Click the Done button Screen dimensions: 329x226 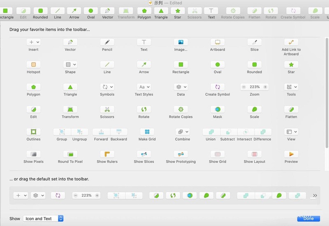pos(308,219)
